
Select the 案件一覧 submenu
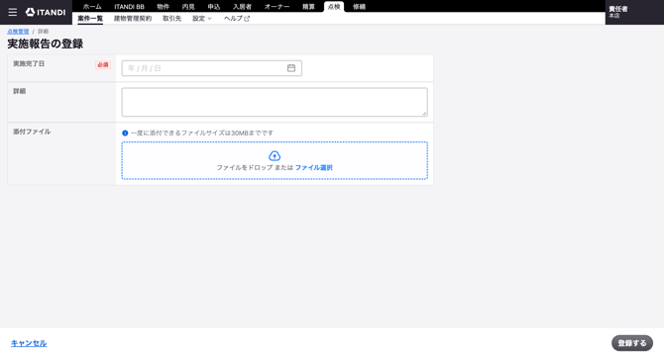pos(90,19)
